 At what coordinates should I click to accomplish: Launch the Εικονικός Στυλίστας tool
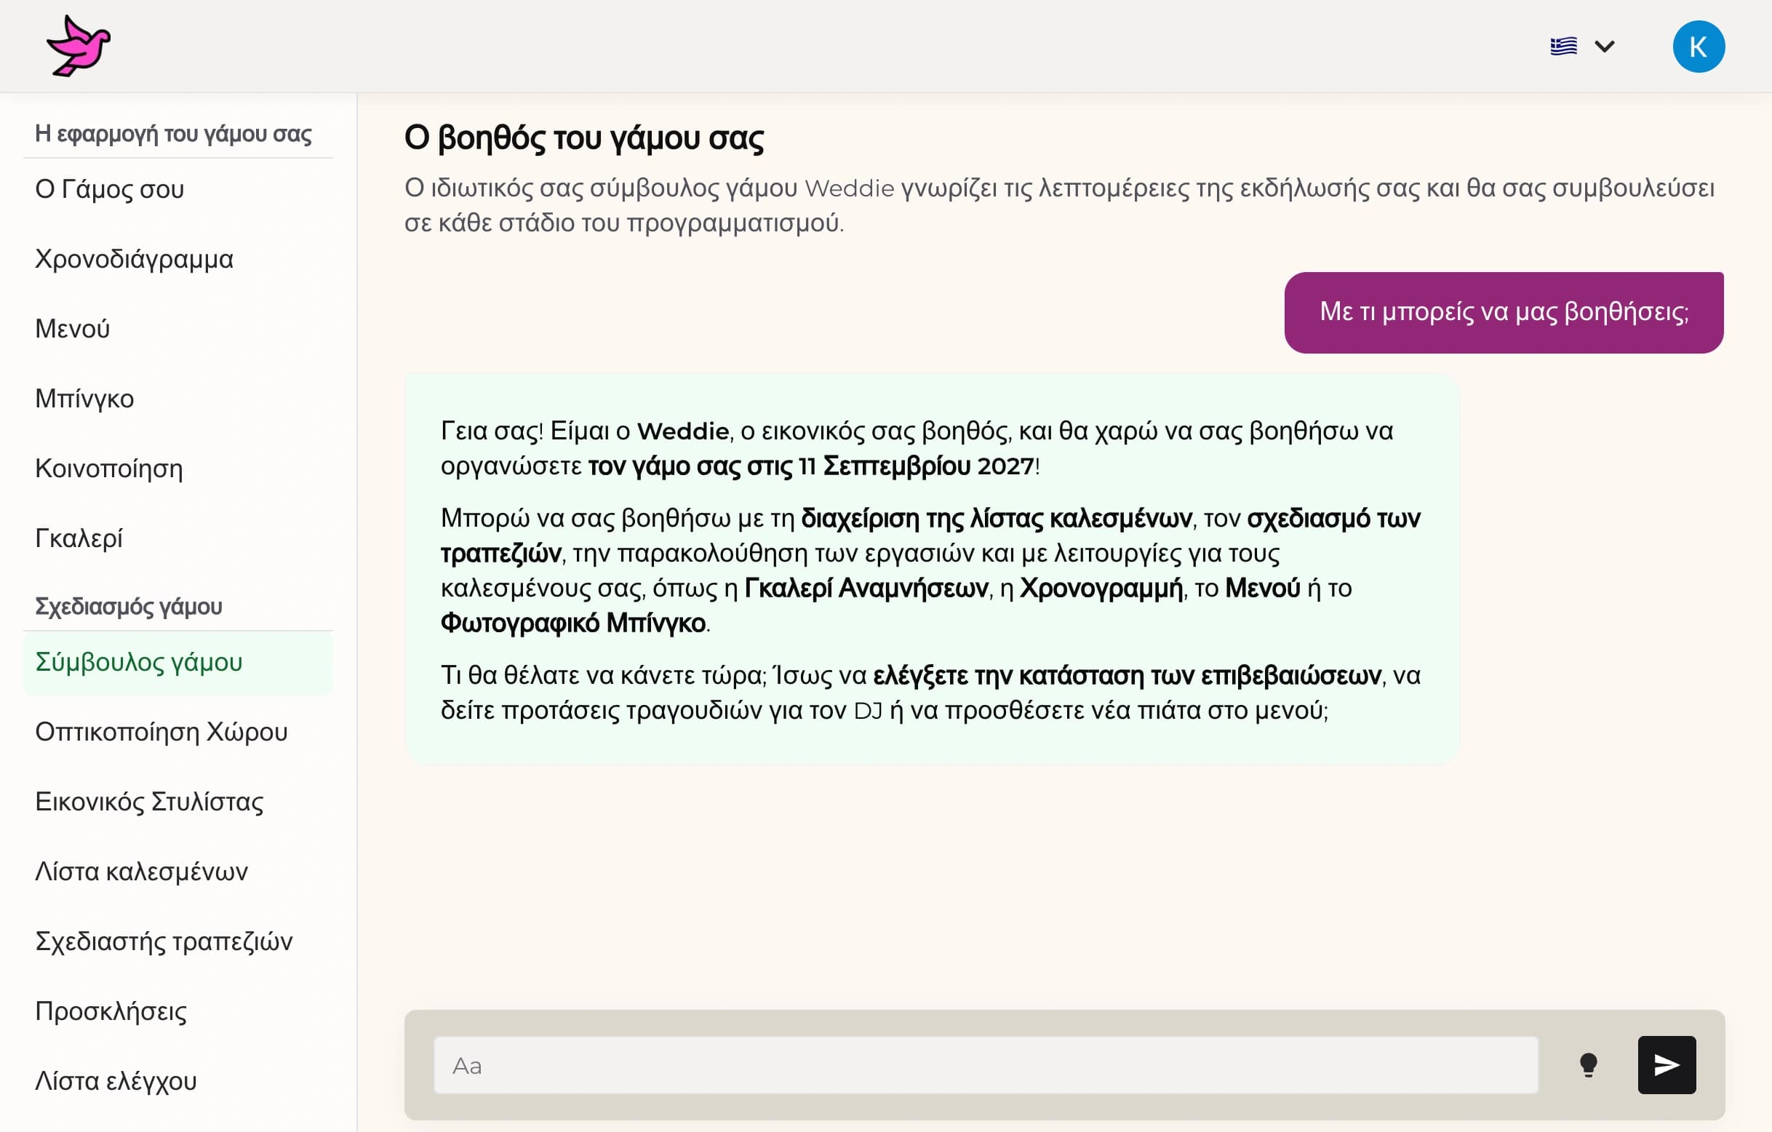pyautogui.click(x=149, y=802)
